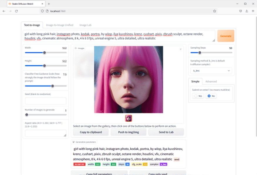257x175 pixels.
Task: Switch to the Image-to-Image Unified tab
Action: [60, 25]
